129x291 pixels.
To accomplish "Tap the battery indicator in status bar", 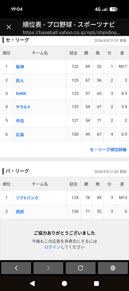I will point(114,9).
